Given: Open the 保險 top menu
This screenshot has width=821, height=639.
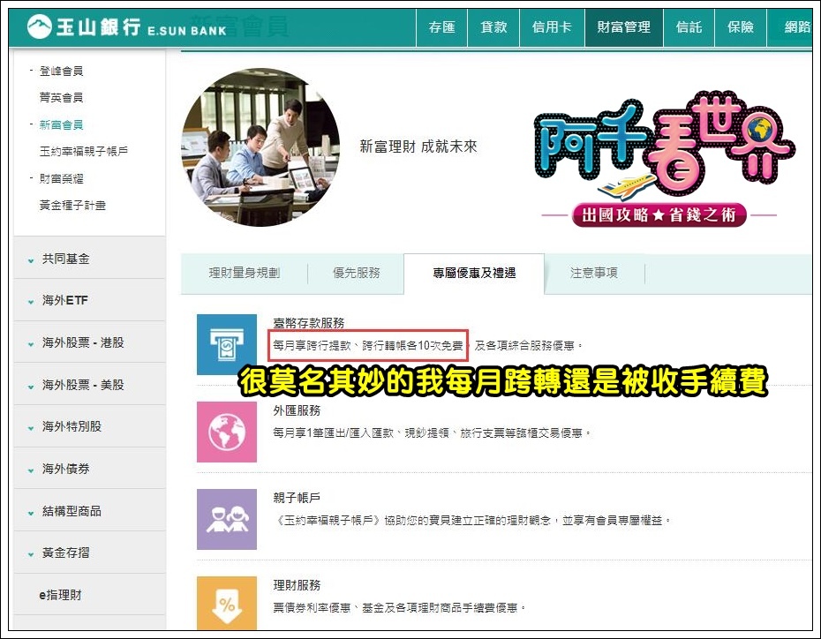Looking at the screenshot, I should [741, 27].
